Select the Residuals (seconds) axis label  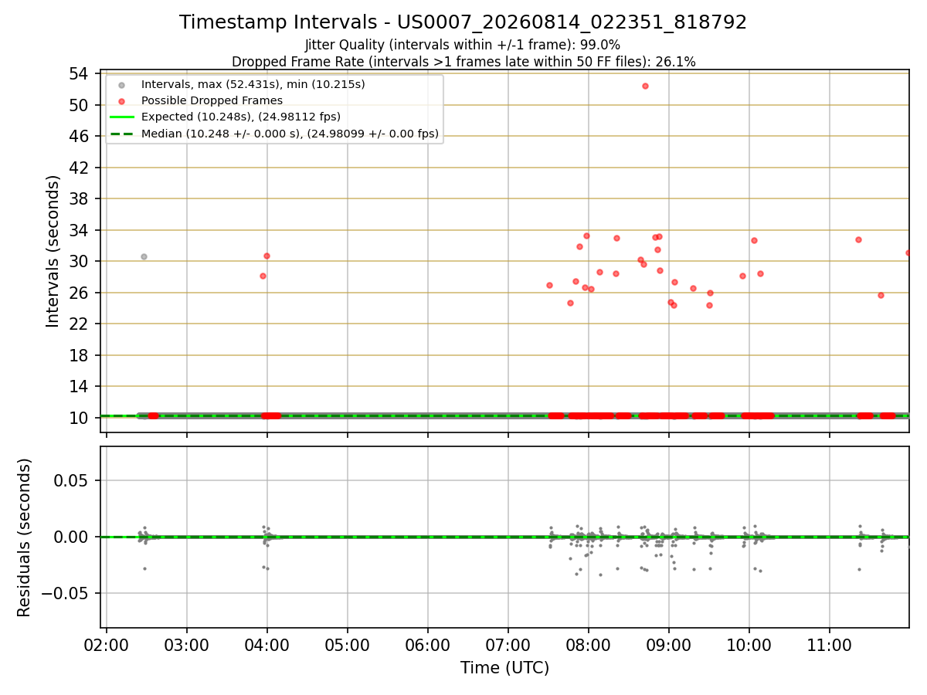[x=25, y=537]
